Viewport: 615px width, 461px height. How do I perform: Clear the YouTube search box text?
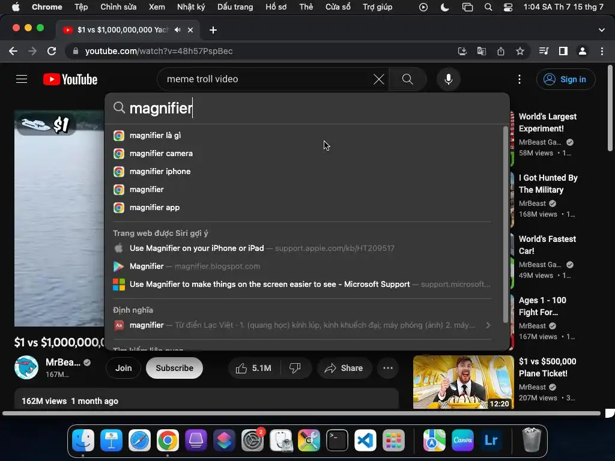point(378,79)
